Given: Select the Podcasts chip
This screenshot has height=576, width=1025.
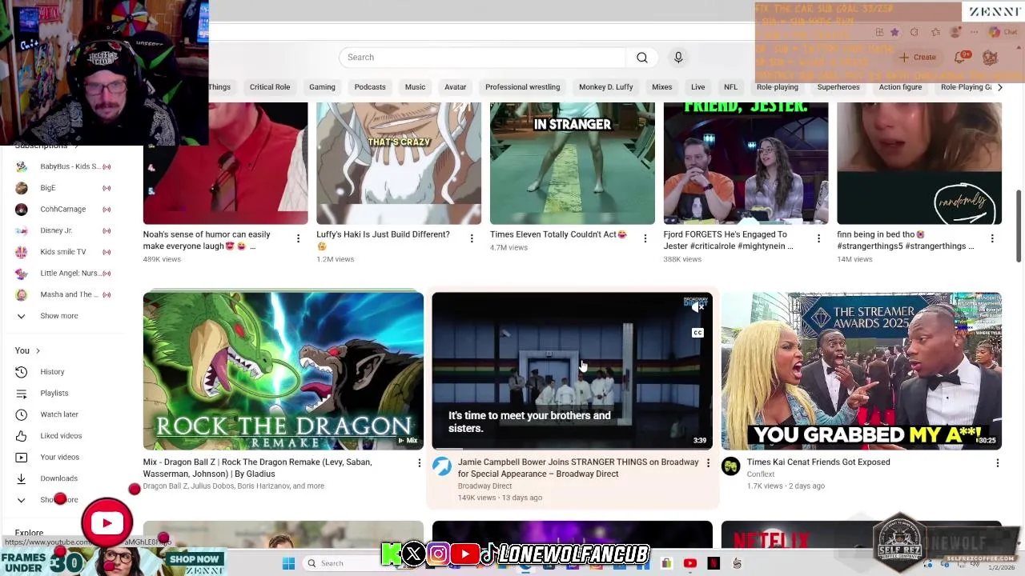Looking at the screenshot, I should click(370, 87).
